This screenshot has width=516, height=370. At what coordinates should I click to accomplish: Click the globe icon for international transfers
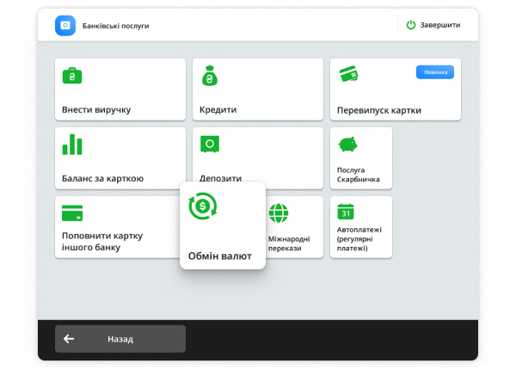pyautogui.click(x=278, y=213)
